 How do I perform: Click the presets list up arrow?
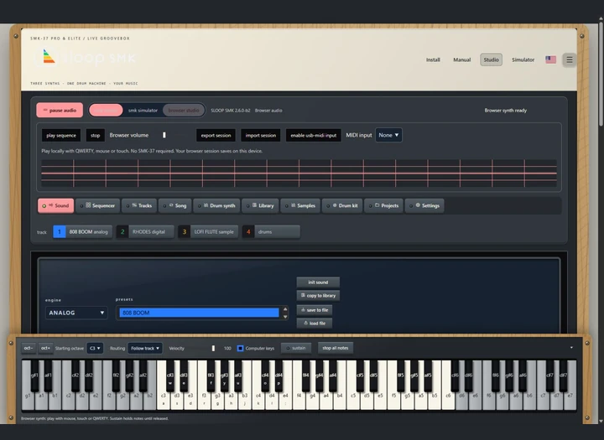285,309
